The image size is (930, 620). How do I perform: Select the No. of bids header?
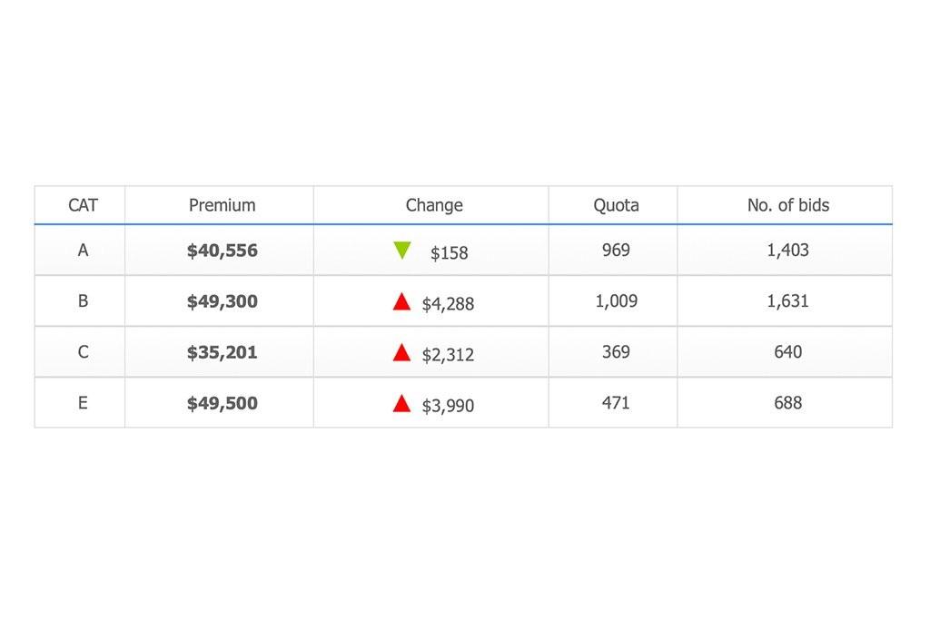tap(788, 205)
